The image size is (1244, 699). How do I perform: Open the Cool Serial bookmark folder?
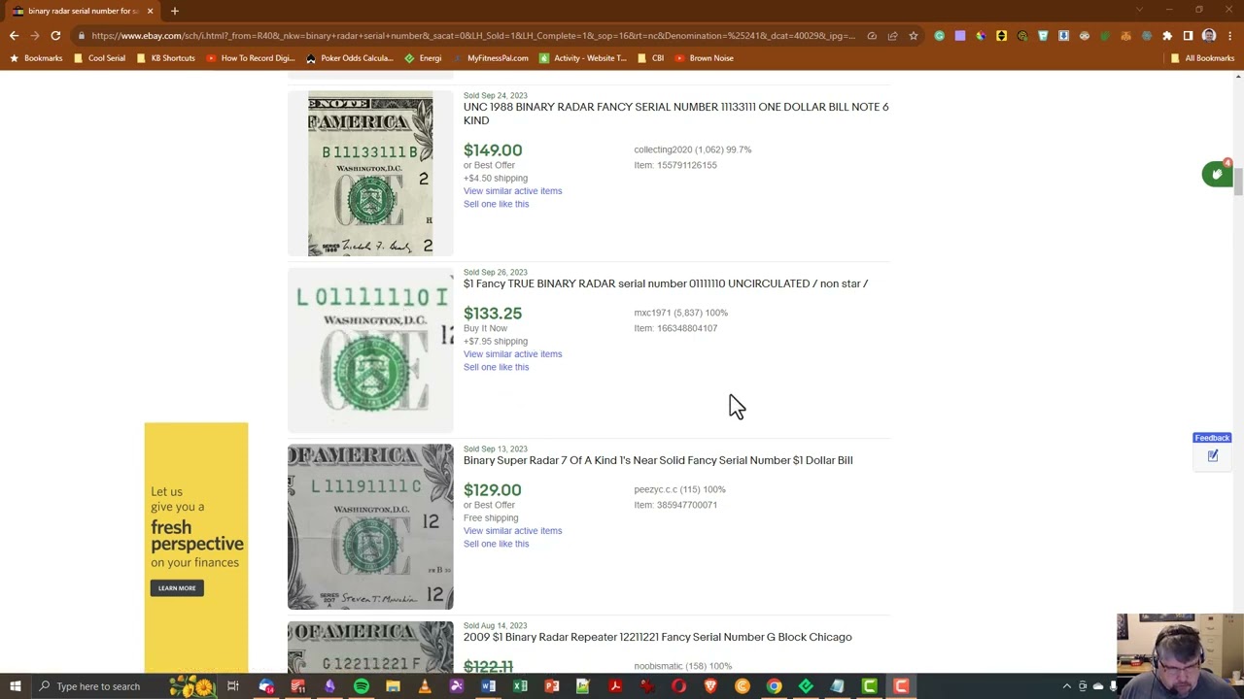click(x=100, y=58)
